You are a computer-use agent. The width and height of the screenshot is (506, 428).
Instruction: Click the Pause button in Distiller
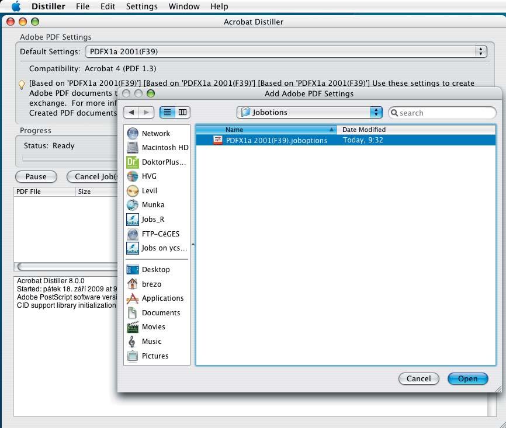(36, 177)
